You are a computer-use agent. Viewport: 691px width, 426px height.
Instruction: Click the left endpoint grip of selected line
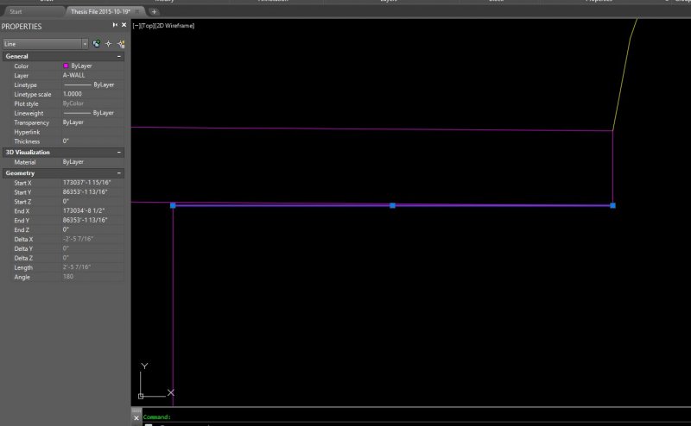(x=173, y=205)
